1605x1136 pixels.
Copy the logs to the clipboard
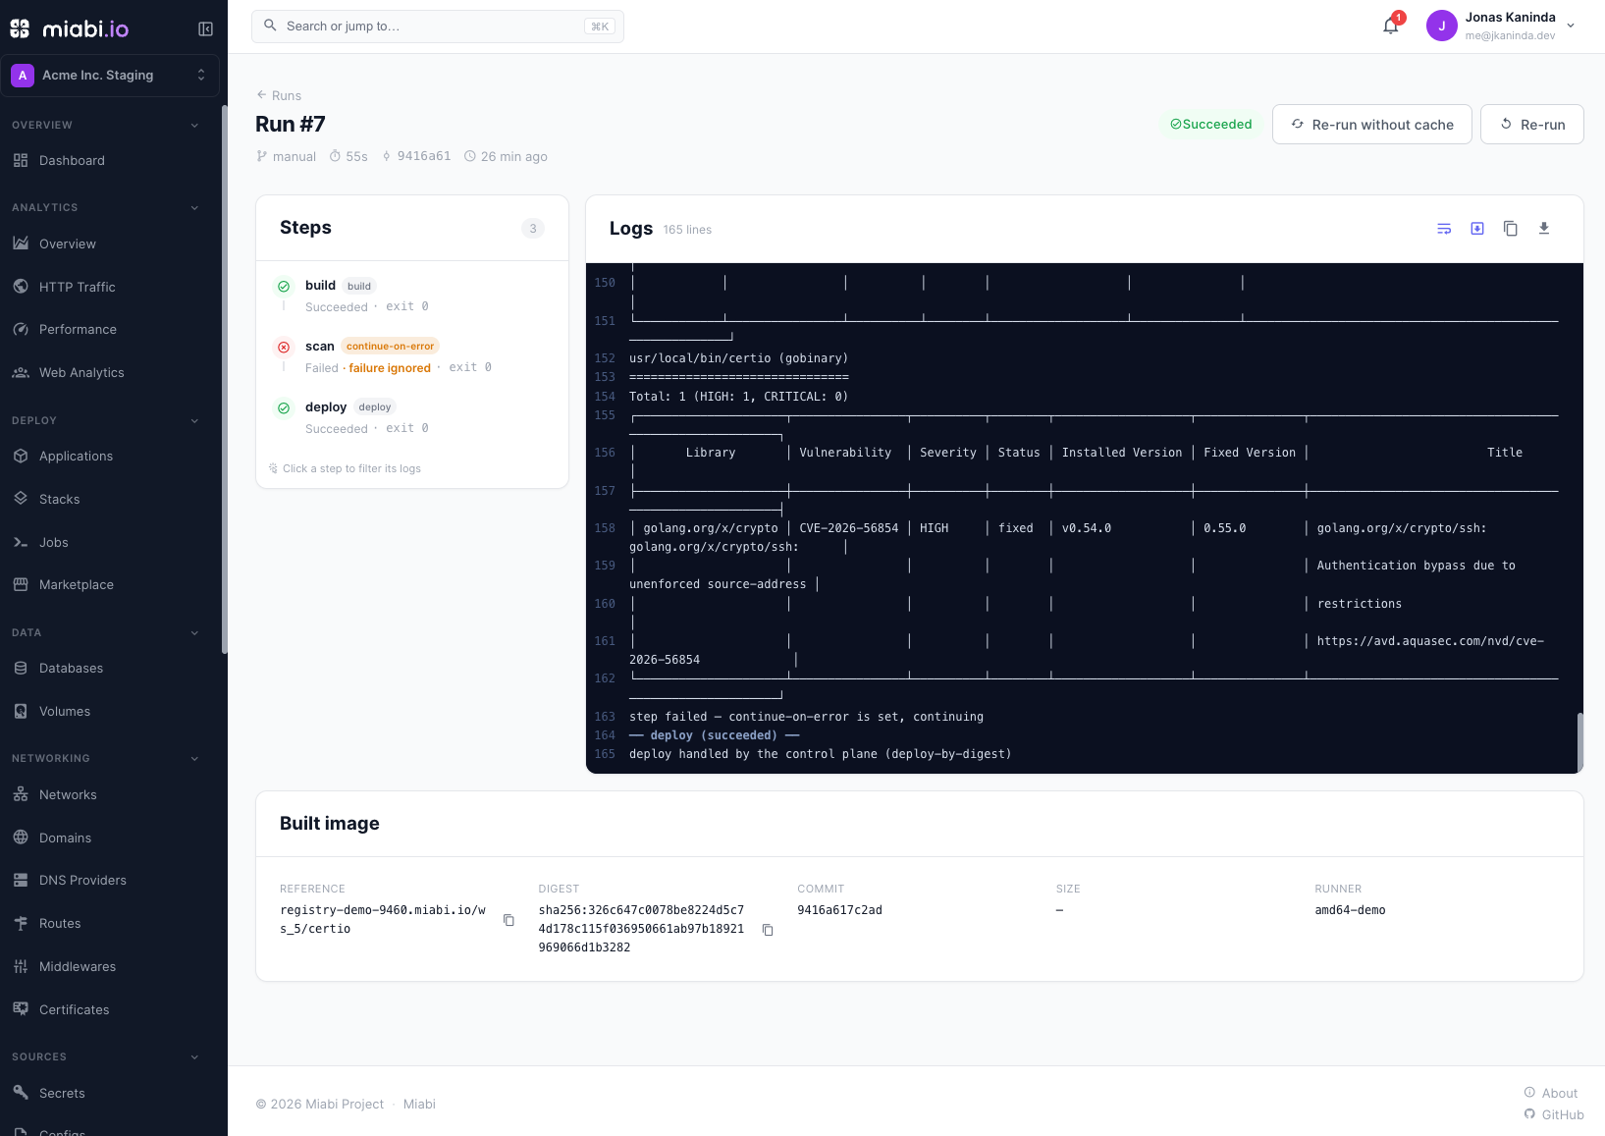[1511, 229]
